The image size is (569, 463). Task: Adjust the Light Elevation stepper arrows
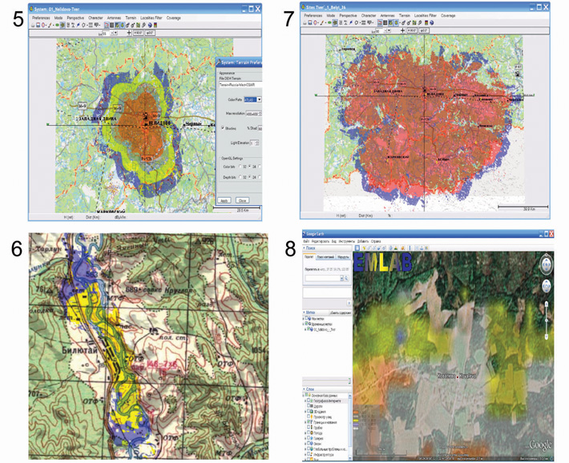(x=257, y=143)
